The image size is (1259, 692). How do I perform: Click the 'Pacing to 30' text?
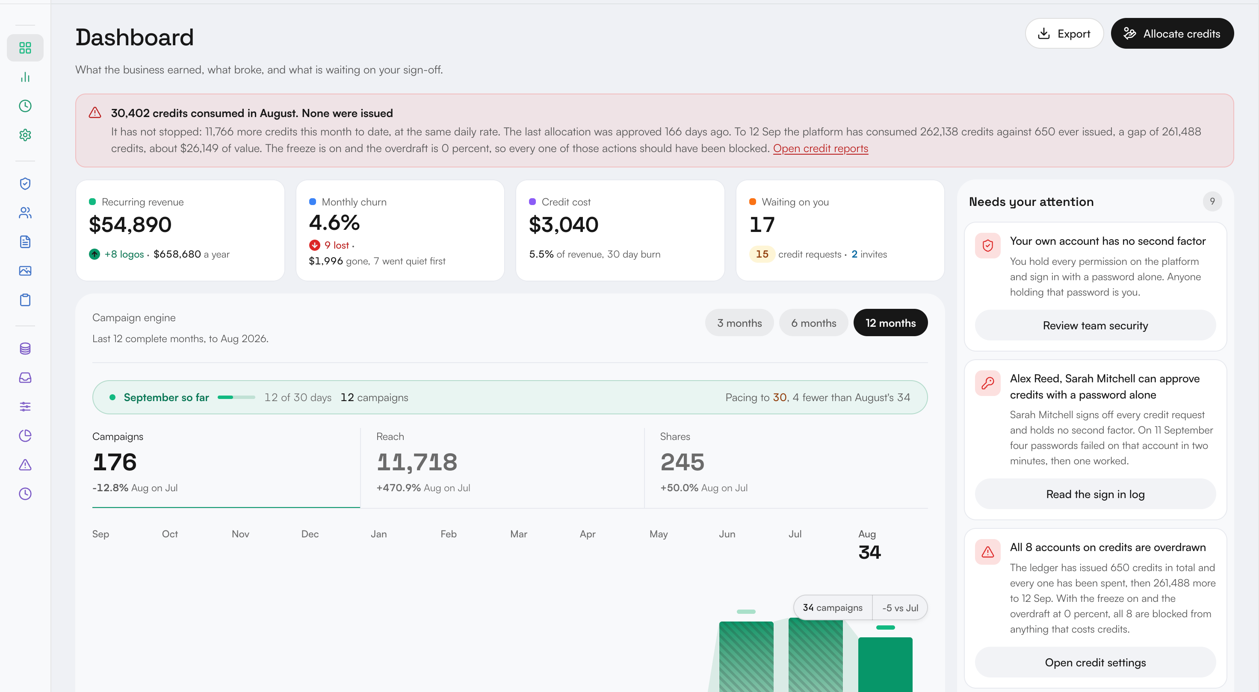pos(756,397)
